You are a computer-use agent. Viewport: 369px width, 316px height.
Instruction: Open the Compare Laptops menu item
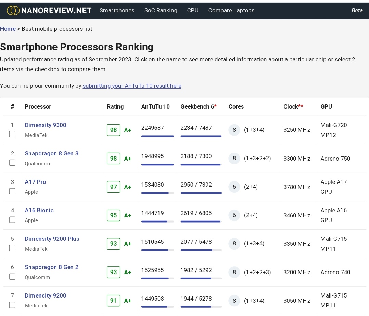[231, 10]
